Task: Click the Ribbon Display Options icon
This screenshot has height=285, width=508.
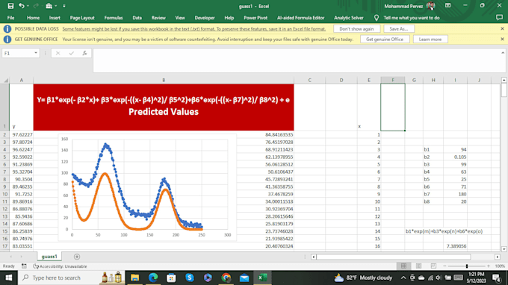Action: click(x=447, y=6)
